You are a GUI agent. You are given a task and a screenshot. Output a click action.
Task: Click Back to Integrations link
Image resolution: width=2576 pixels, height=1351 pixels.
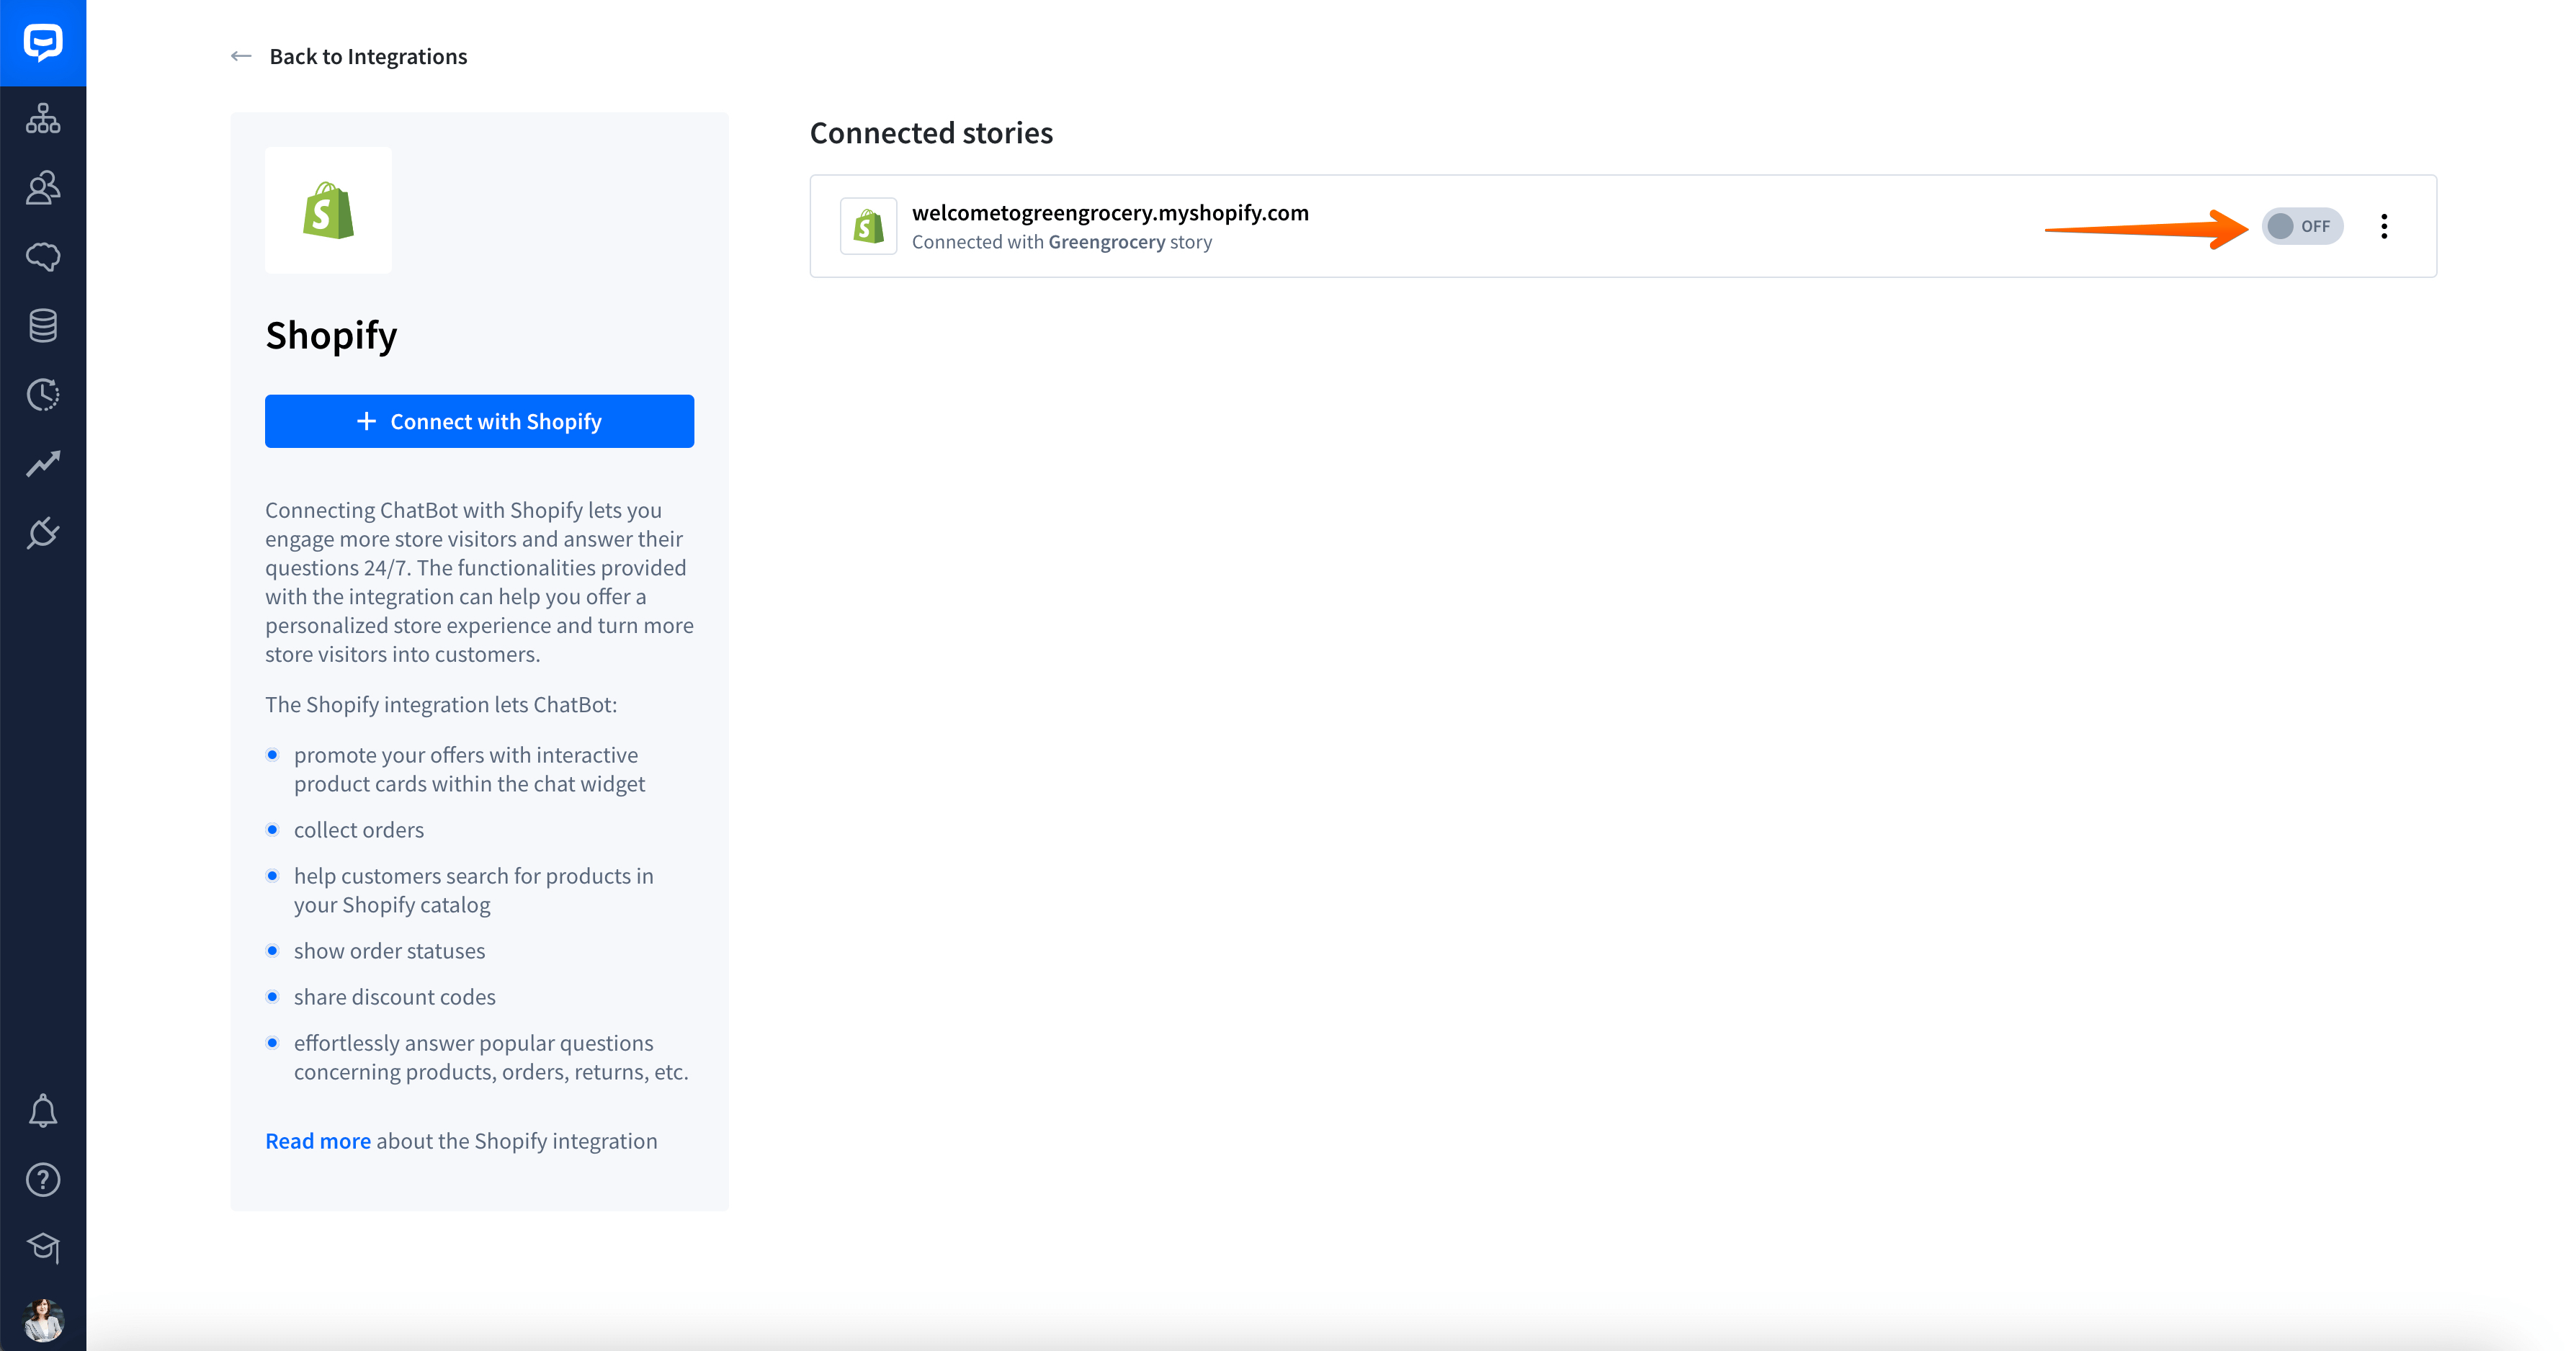click(368, 56)
